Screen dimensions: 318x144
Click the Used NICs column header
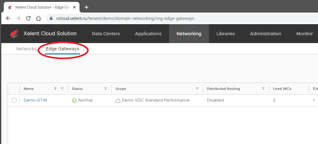[282, 89]
